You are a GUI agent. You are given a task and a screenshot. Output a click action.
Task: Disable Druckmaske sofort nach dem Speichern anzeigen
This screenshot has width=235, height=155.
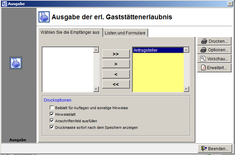pos(52,127)
